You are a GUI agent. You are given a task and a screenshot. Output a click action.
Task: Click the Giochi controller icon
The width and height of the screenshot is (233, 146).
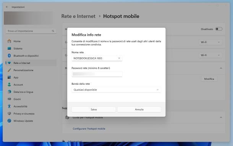click(10, 99)
